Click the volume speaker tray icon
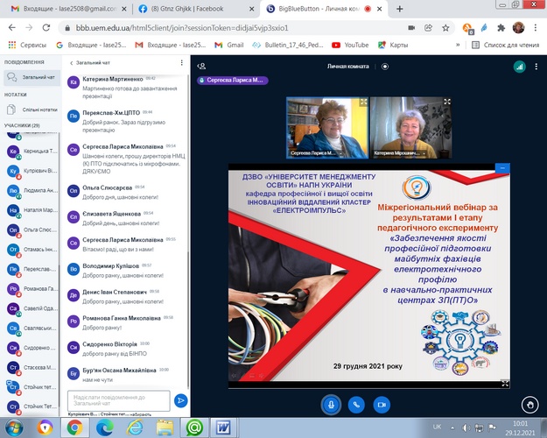 466,427
